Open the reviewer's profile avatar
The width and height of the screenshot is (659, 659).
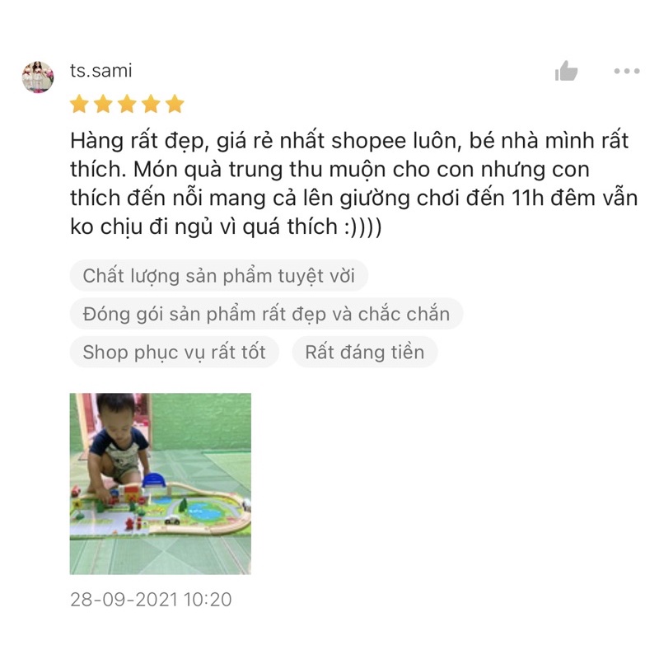[x=38, y=77]
